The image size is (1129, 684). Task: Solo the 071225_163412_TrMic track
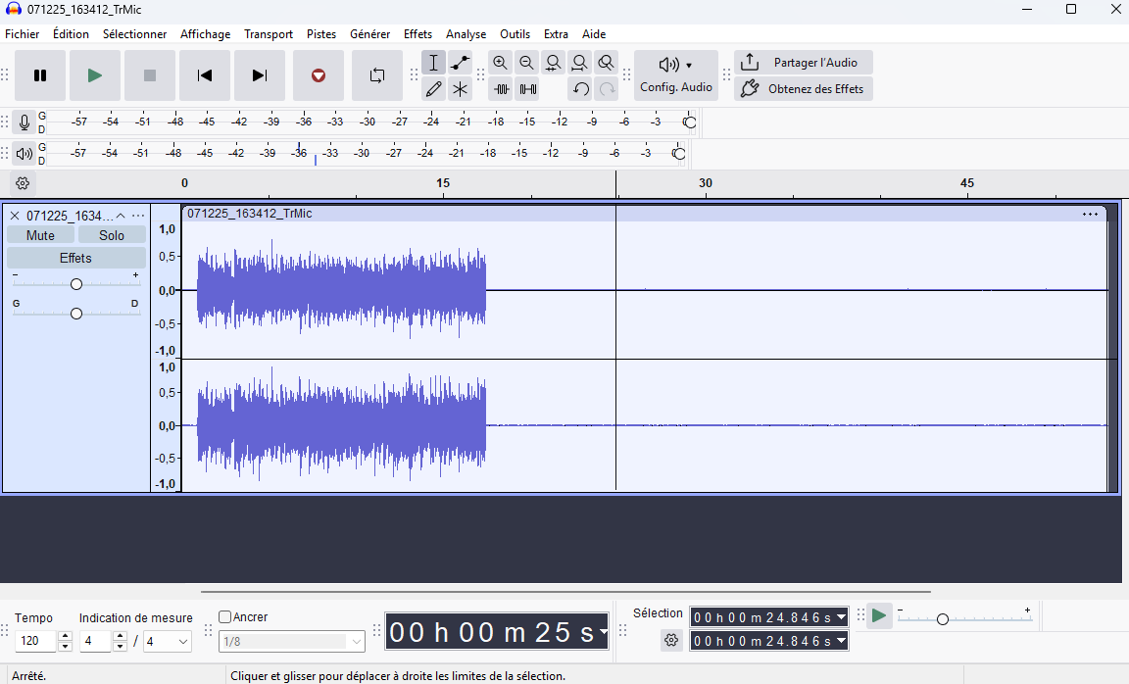(112, 235)
